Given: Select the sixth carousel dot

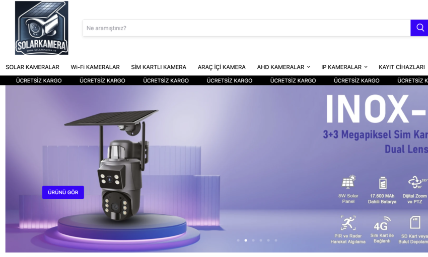Looking at the screenshot, I should click(276, 240).
